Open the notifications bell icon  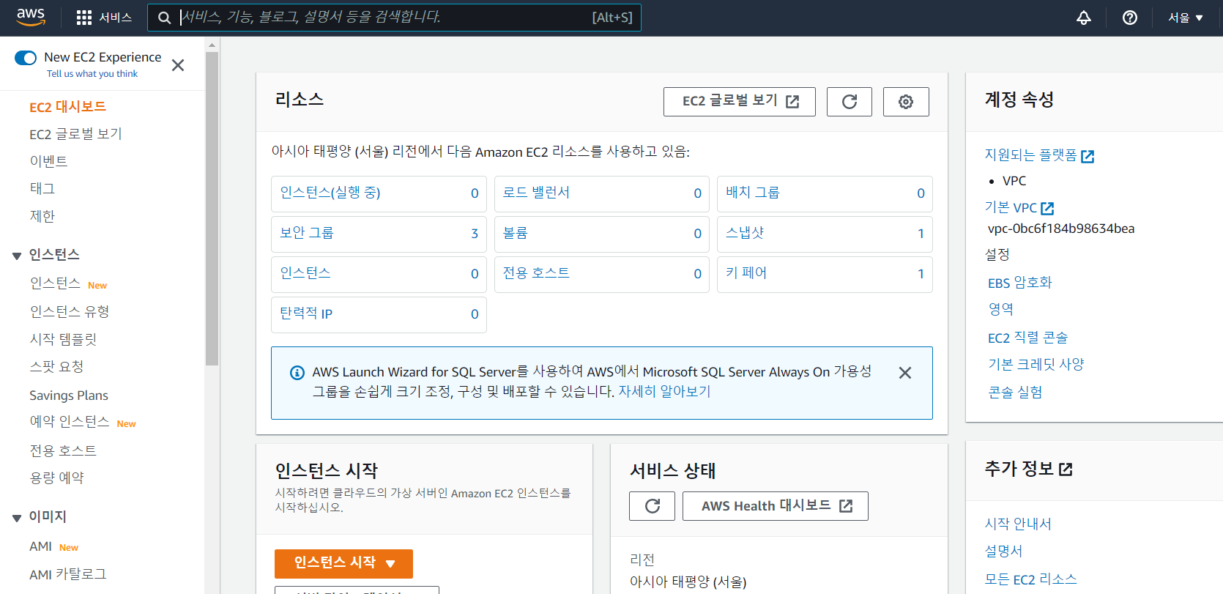click(1084, 18)
